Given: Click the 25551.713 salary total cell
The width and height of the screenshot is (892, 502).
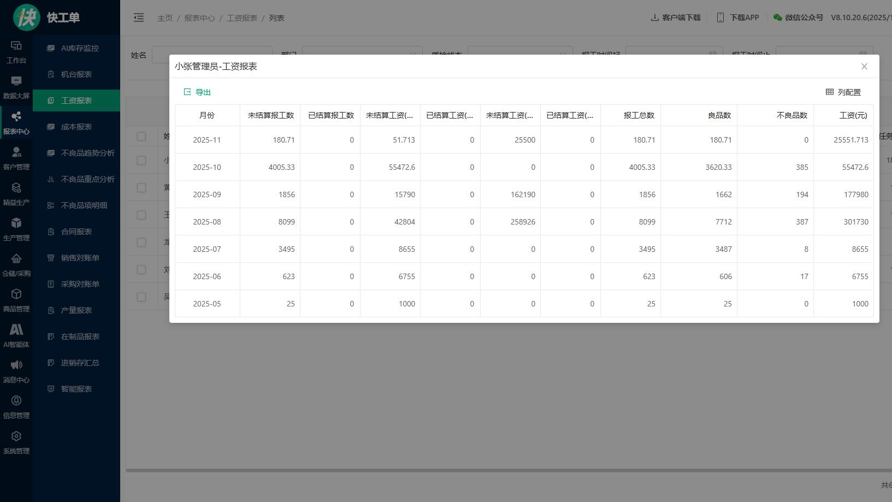Looking at the screenshot, I should pos(844,140).
